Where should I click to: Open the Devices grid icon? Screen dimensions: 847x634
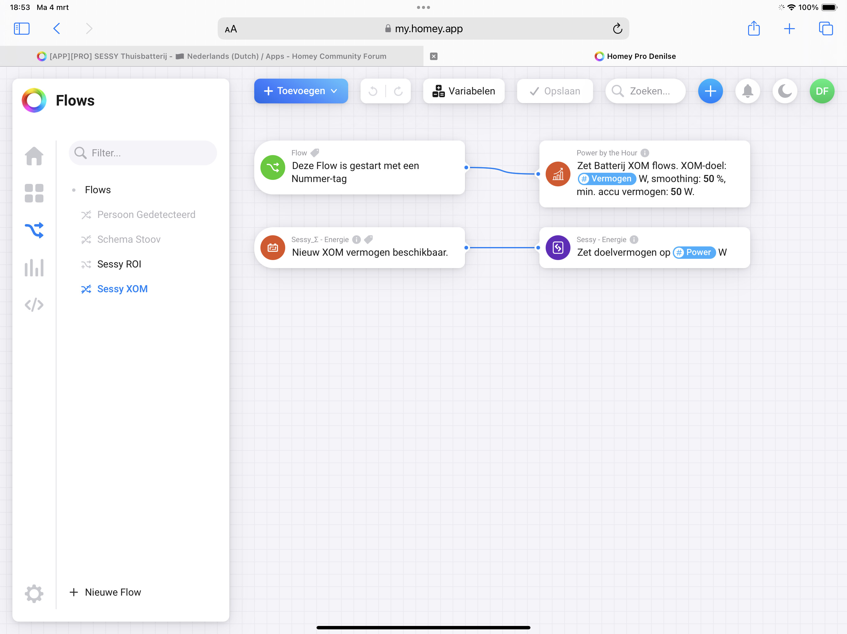[x=34, y=193]
